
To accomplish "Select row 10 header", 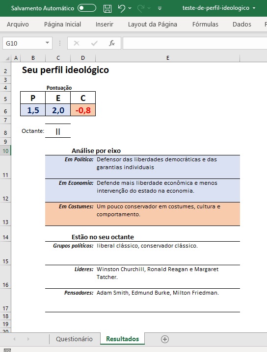I will pyautogui.click(x=5, y=151).
